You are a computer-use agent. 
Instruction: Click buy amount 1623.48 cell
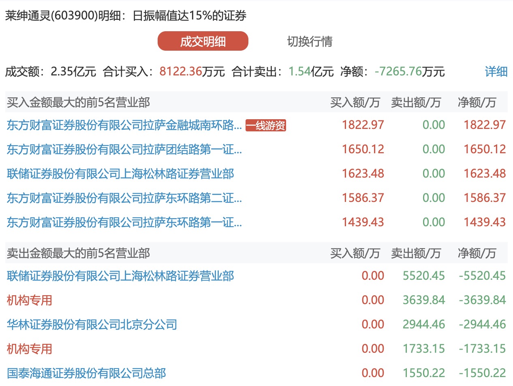tap(363, 174)
